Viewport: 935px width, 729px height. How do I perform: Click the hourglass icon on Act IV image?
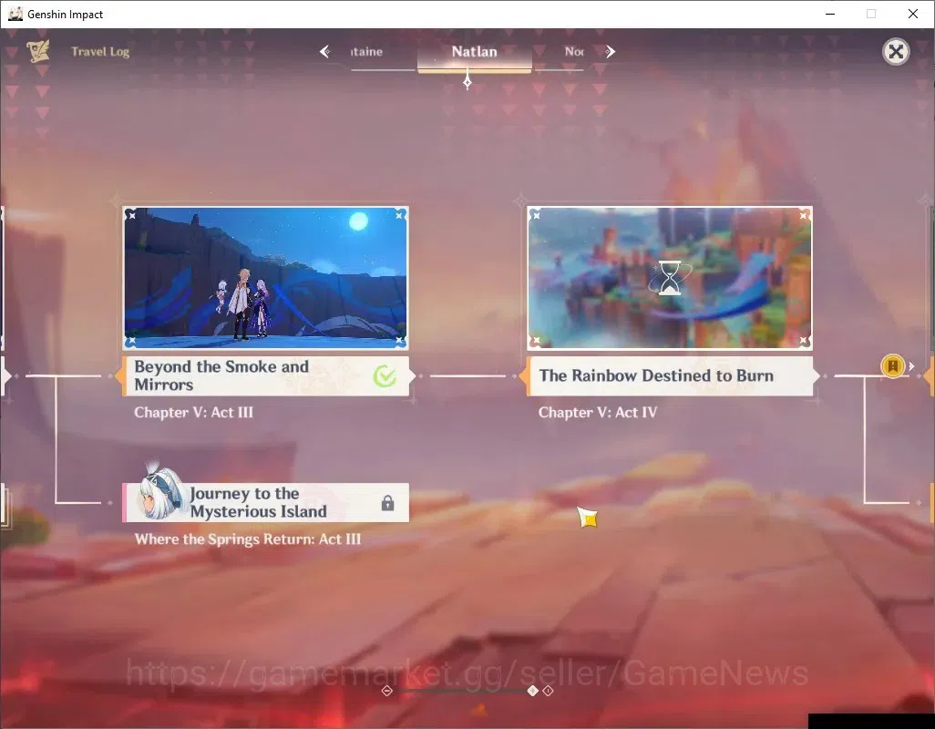pos(670,278)
